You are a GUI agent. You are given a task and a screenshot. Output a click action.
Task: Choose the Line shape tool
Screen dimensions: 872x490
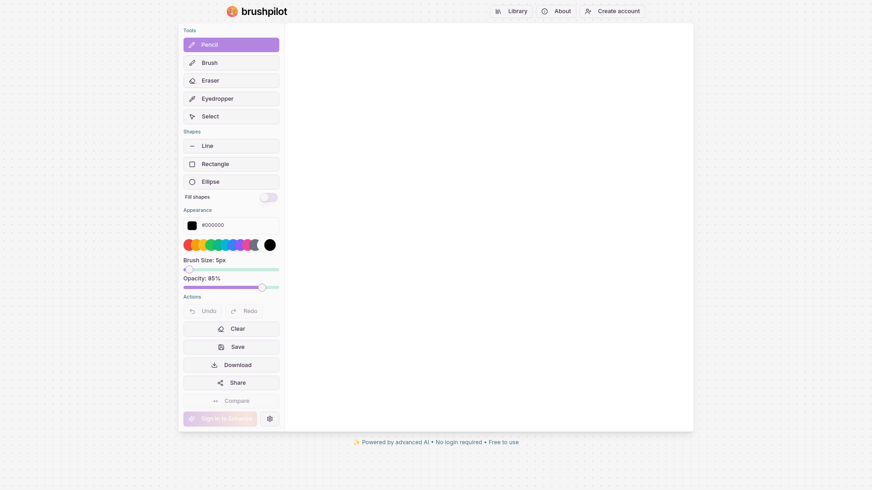pos(231,146)
